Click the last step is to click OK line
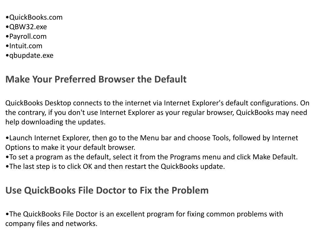318x238 pixels. (x=115, y=166)
